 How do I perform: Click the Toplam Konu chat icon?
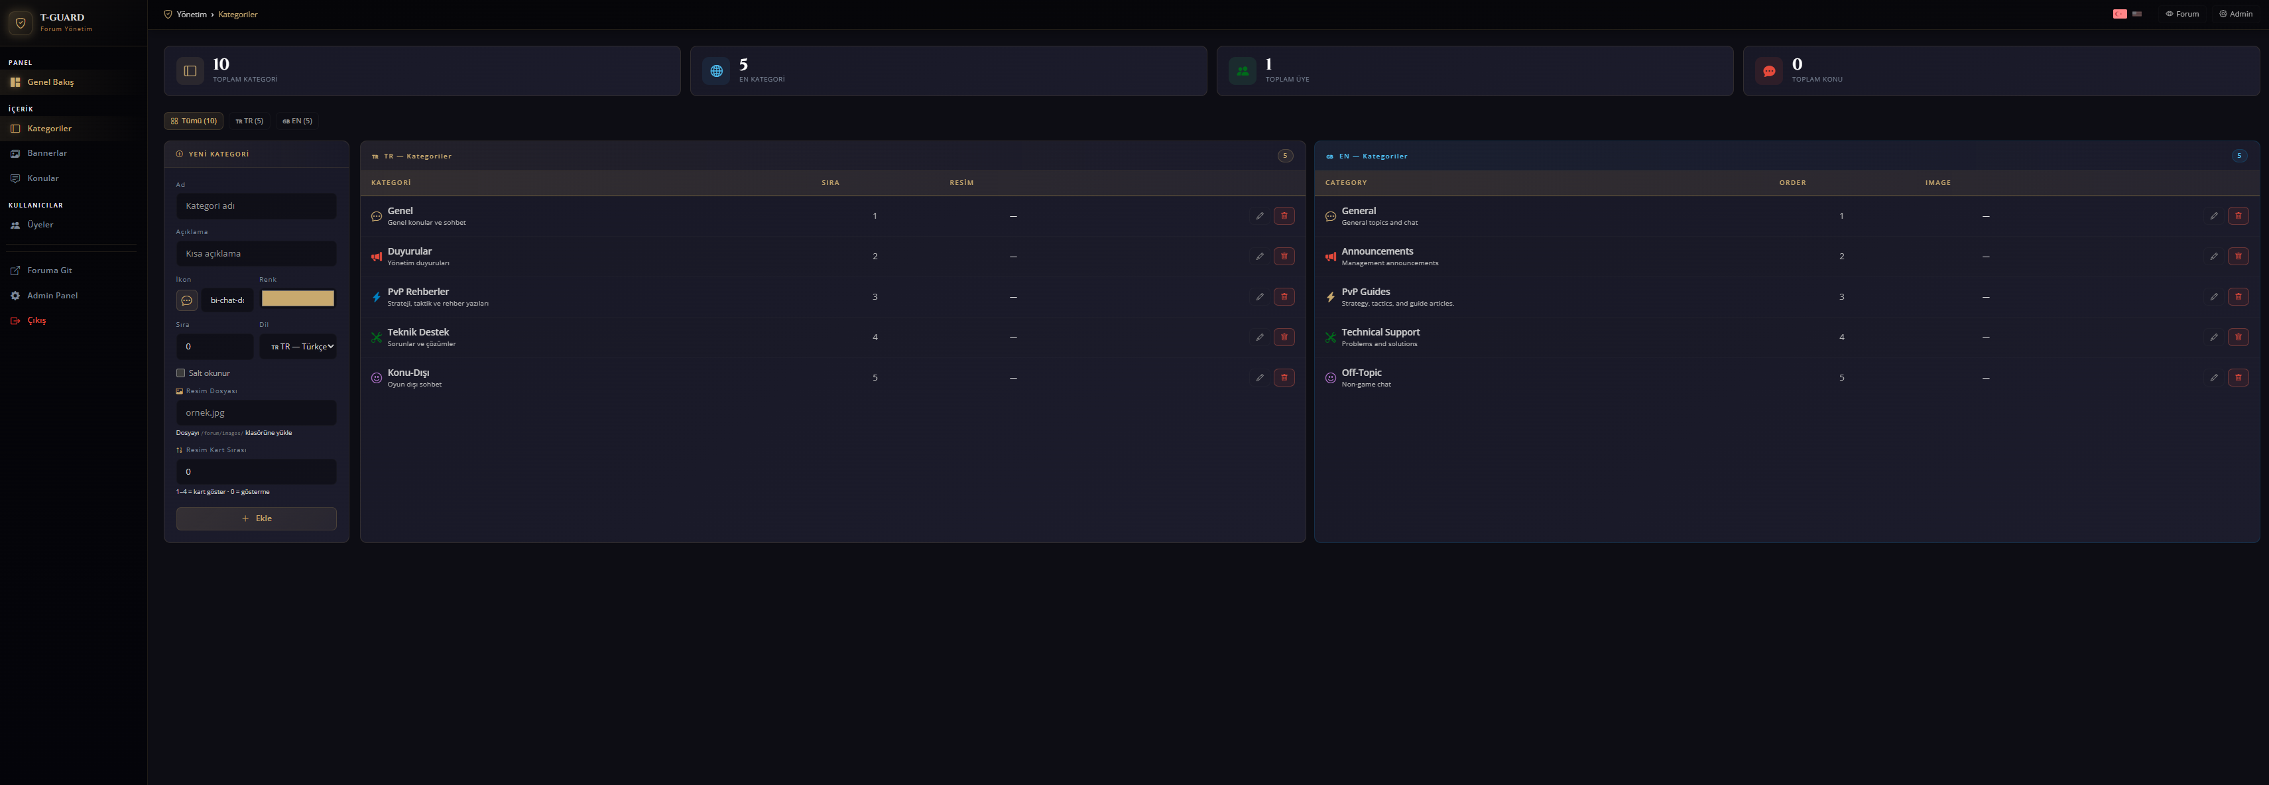click(1768, 70)
